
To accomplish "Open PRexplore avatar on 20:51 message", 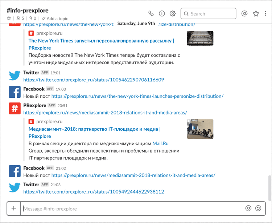I will coord(15,108).
